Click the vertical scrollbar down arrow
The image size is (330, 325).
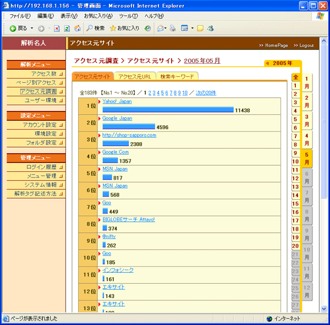coord(324,309)
